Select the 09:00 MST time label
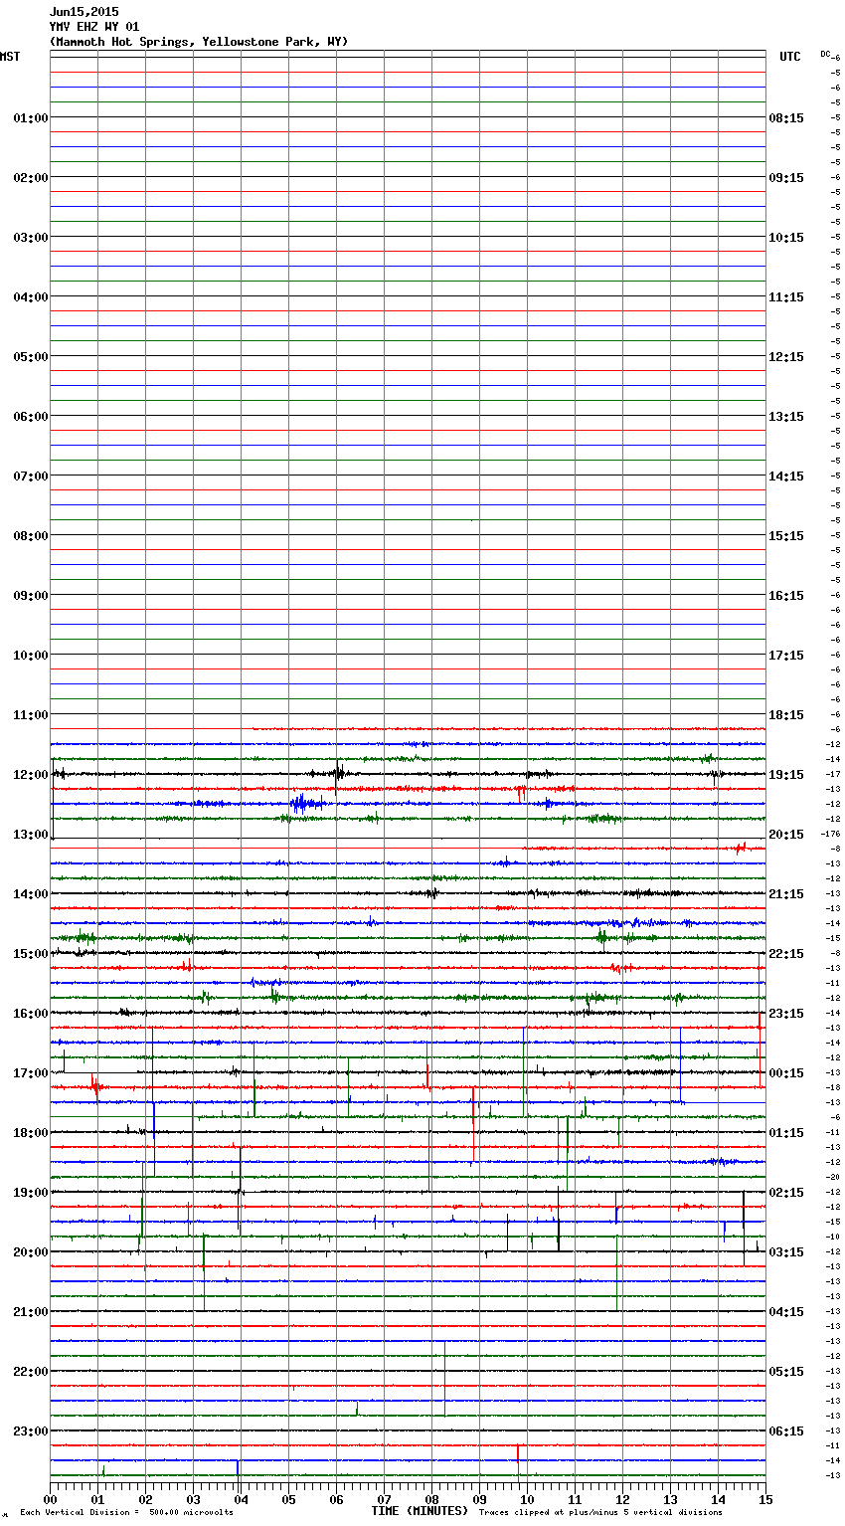 [31, 596]
